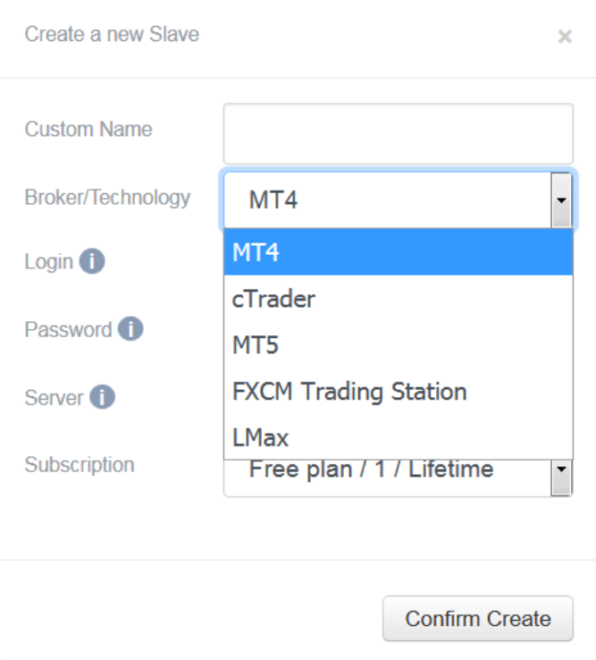The image size is (596, 660).
Task: Click the Server info icon
Action: tap(102, 397)
